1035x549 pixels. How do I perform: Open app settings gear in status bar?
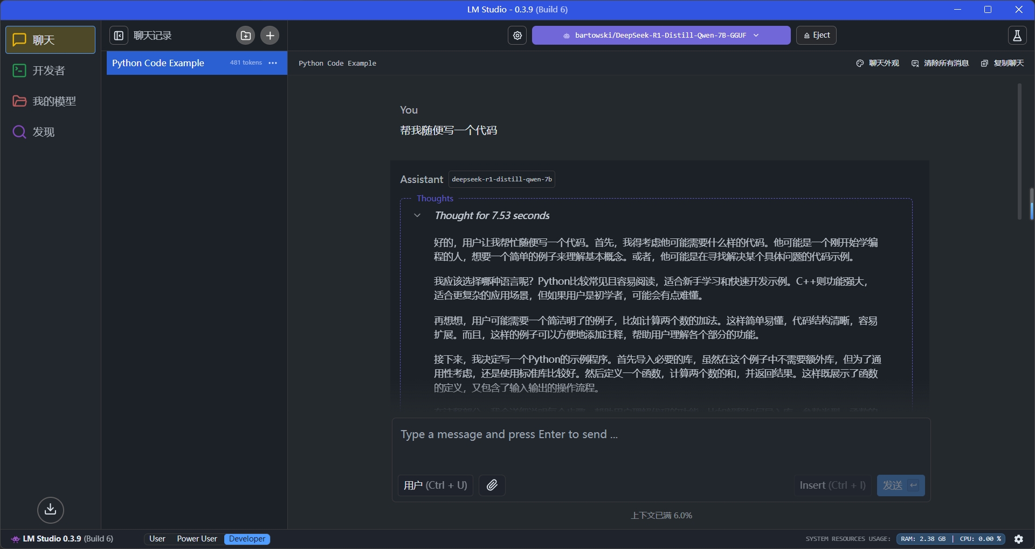[x=1019, y=539]
